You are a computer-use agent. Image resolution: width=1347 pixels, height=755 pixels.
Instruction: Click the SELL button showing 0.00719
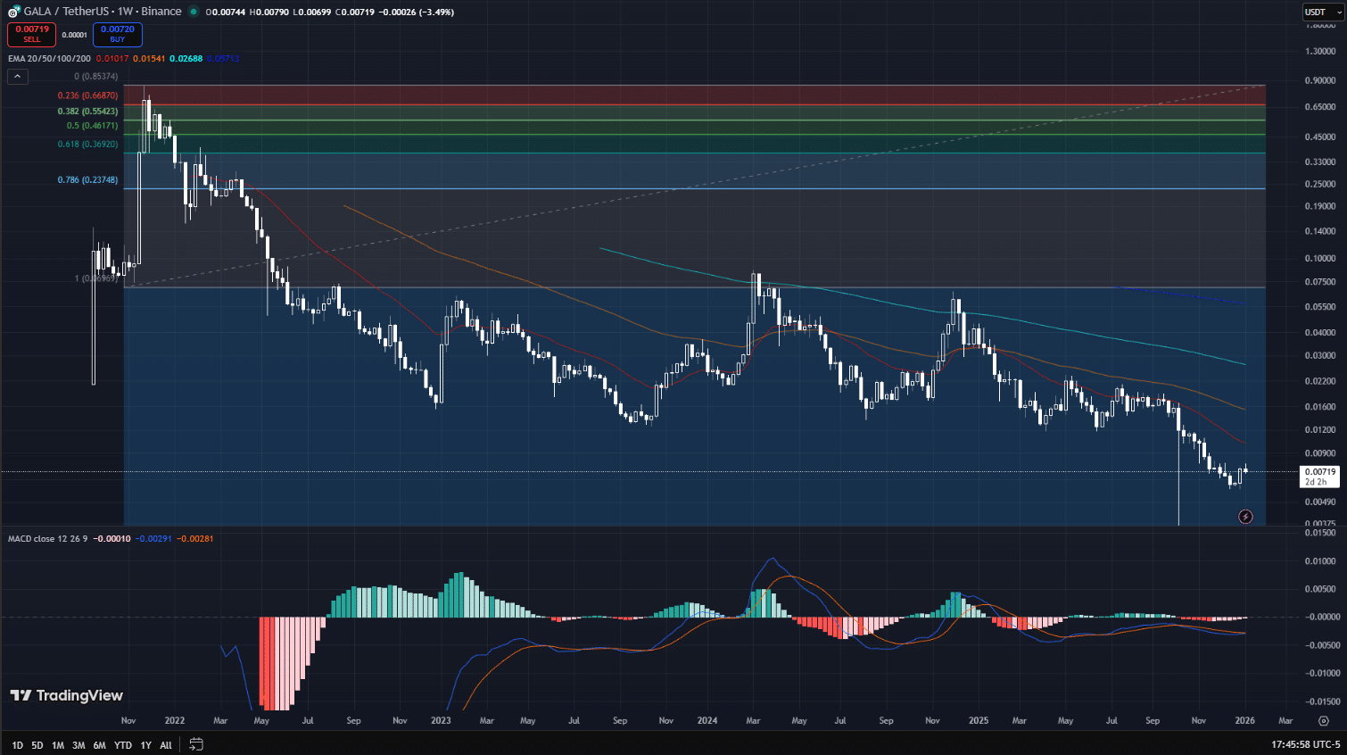click(x=32, y=33)
